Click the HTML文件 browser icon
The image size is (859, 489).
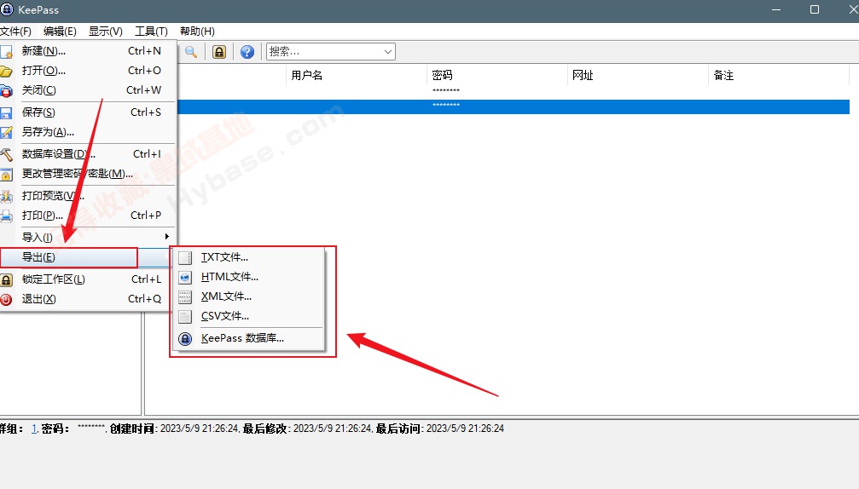coord(185,278)
